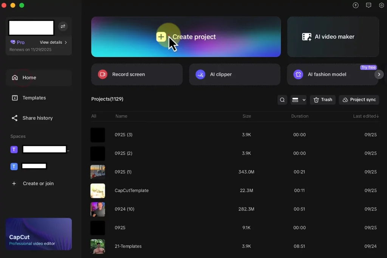Screen dimensions: 387x258
Task: Click the AI clipper scissors icon
Action: pos(200,74)
